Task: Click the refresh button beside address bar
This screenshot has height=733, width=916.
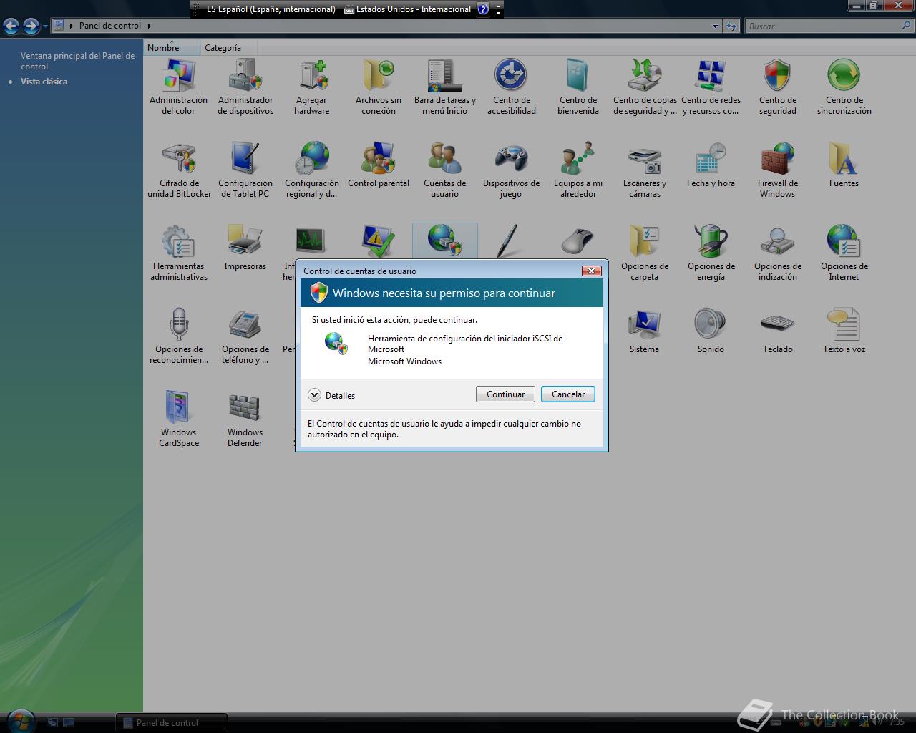Action: (731, 26)
